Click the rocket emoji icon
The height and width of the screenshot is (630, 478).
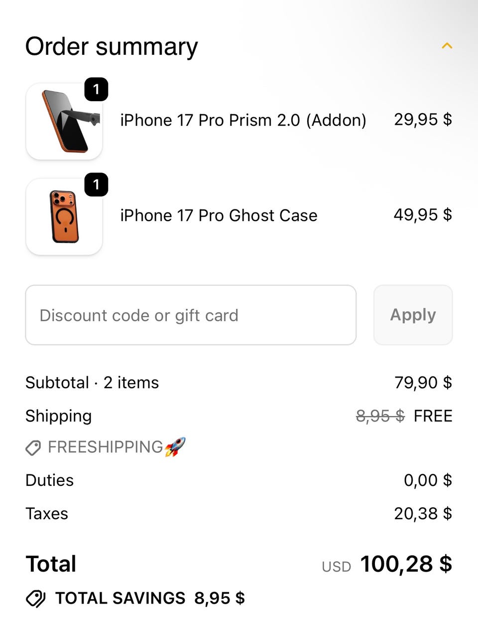[x=175, y=446]
